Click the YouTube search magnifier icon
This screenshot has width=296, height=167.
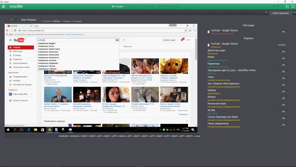pyautogui.click(x=124, y=40)
